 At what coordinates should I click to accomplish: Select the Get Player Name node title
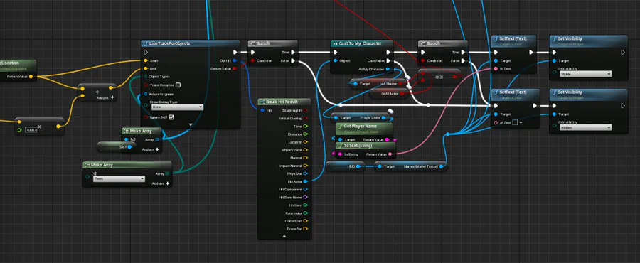pos(360,127)
